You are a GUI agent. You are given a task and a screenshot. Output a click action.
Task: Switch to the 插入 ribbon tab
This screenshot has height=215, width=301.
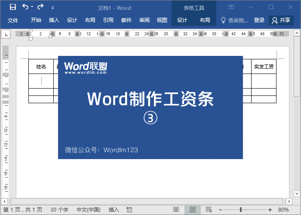click(54, 20)
